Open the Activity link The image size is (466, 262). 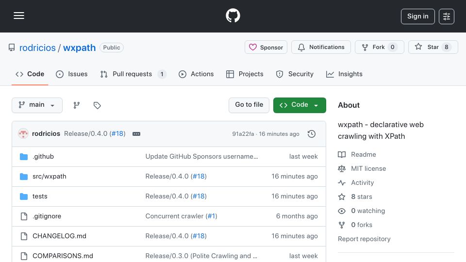pos(363,183)
